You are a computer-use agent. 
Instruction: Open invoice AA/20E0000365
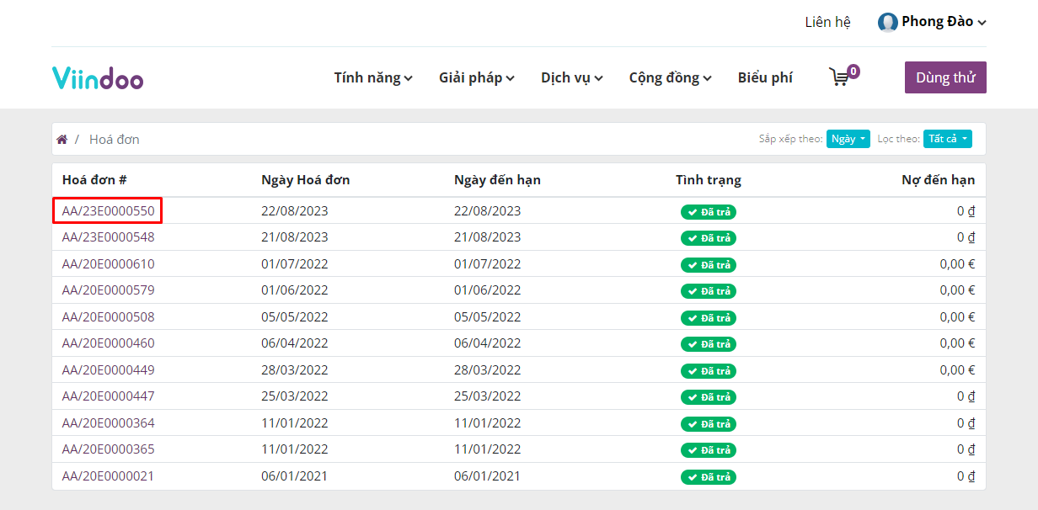coord(109,449)
